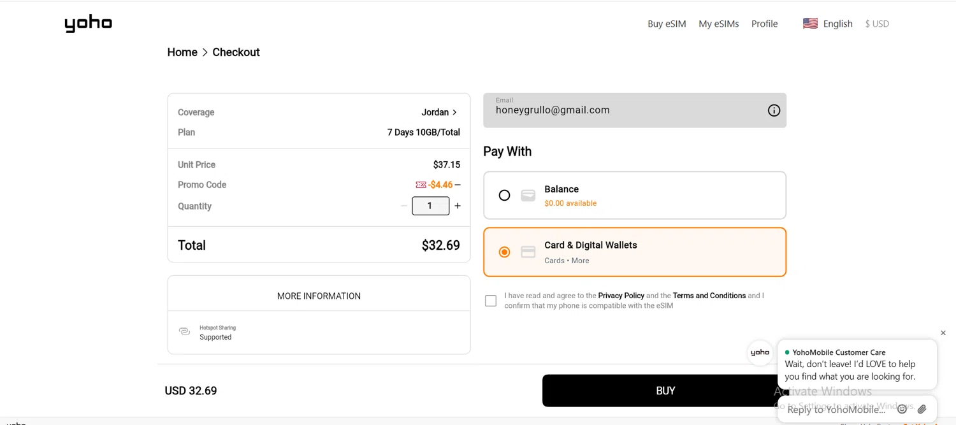The height and width of the screenshot is (425, 956).
Task: Open the Buy eSIM menu
Action: tap(667, 24)
